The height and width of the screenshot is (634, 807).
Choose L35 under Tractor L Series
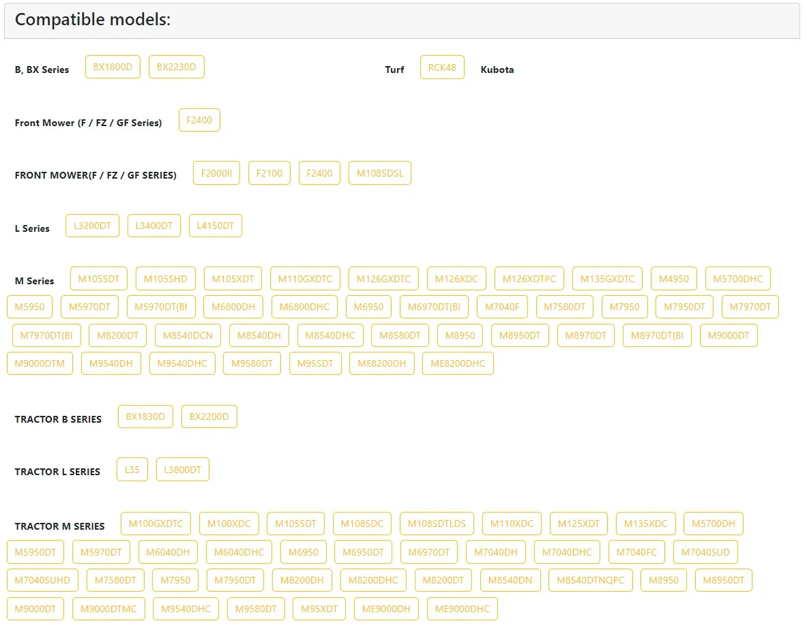click(132, 470)
